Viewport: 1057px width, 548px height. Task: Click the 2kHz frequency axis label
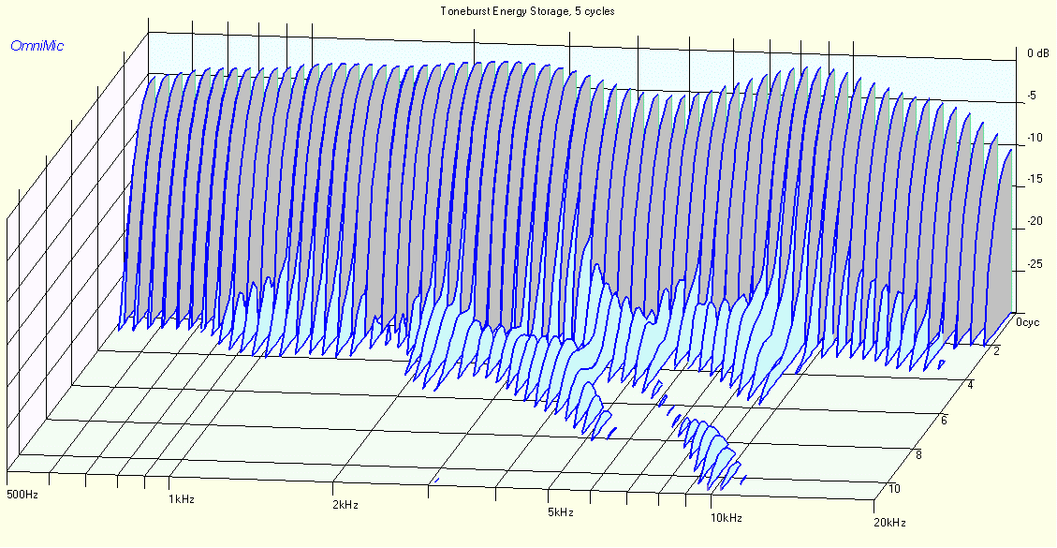[x=345, y=505]
